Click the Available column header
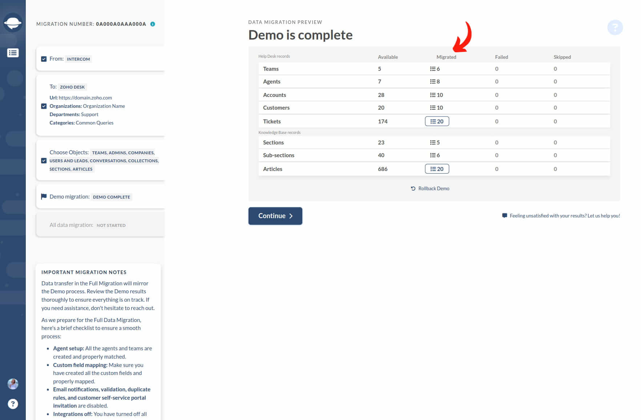The image size is (641, 420). (388, 57)
